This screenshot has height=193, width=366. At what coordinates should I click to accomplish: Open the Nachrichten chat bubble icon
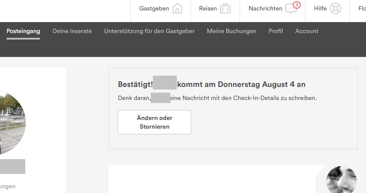[291, 9]
